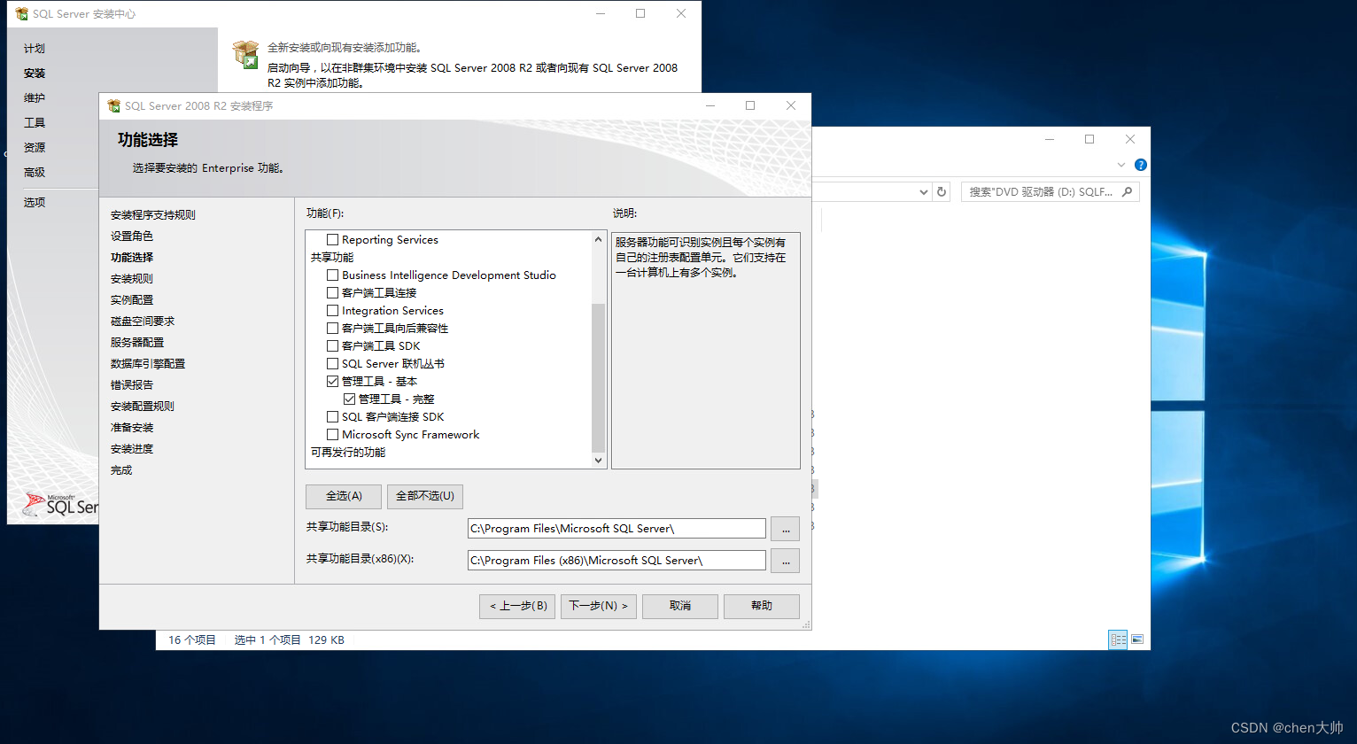Click 服务器配置 step

tap(137, 343)
